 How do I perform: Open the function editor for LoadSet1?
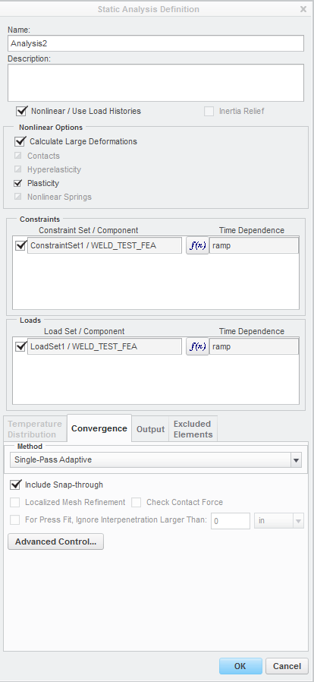pyautogui.click(x=198, y=346)
